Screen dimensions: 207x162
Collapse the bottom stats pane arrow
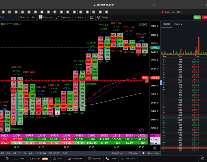137,137
